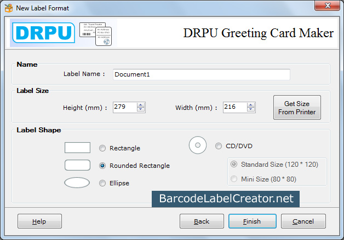This screenshot has width=344, height=240.
Task: Click the Label Name text field
Action: click(x=202, y=74)
